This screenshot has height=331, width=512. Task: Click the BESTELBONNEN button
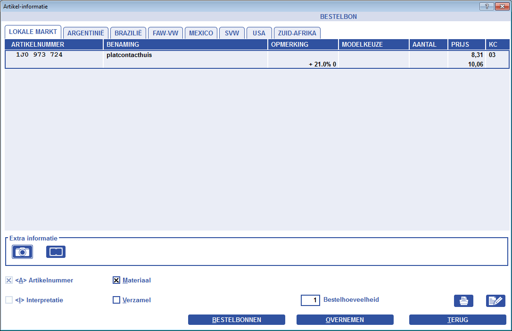(x=237, y=320)
